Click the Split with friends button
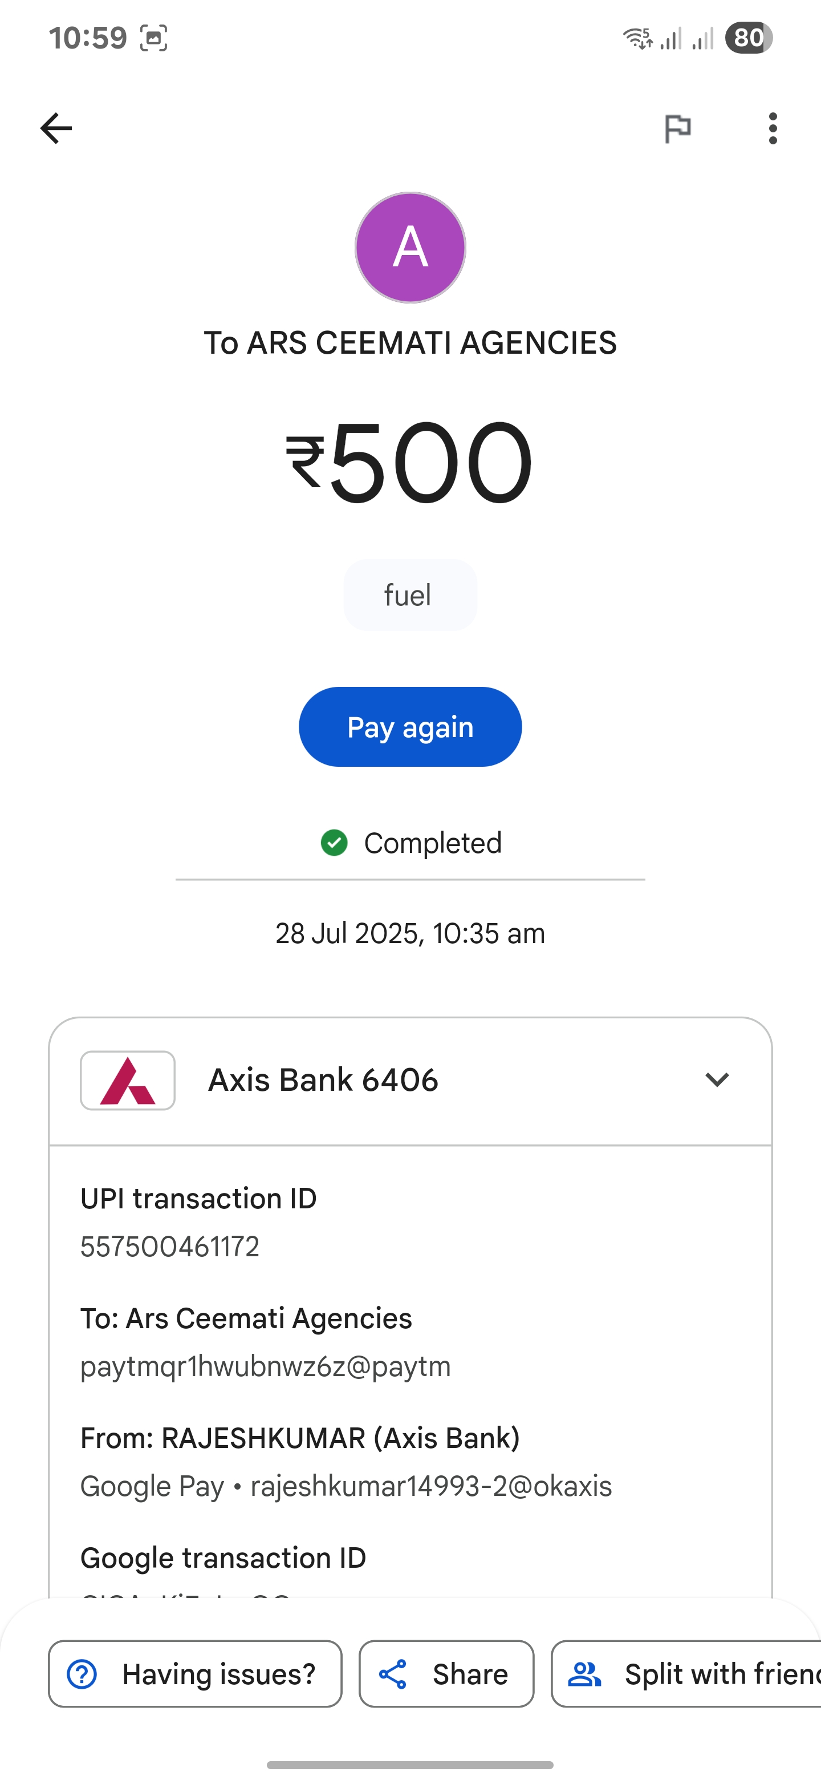Image resolution: width=821 pixels, height=1780 pixels. [x=686, y=1673]
